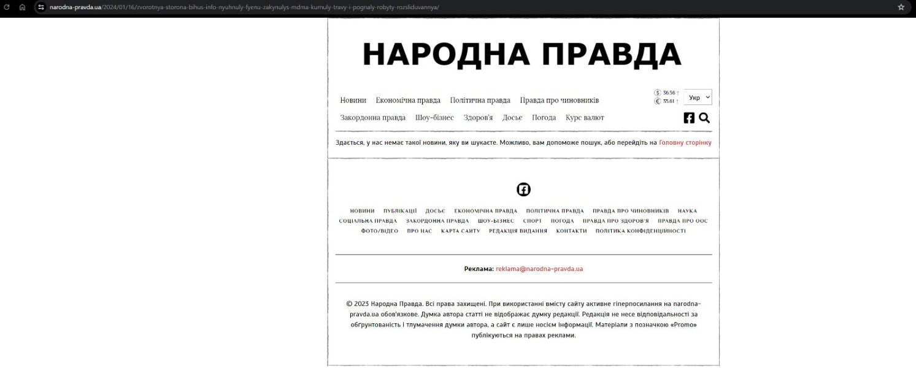
Task: Click the bookmark star in the address bar
Action: [901, 7]
